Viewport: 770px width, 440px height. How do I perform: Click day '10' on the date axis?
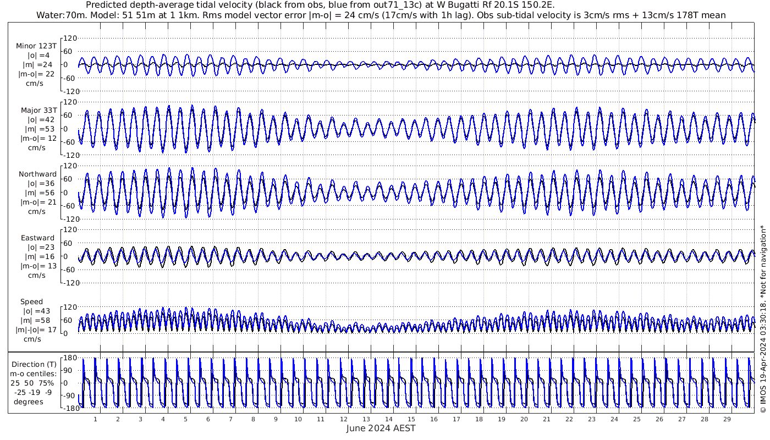[x=298, y=419]
